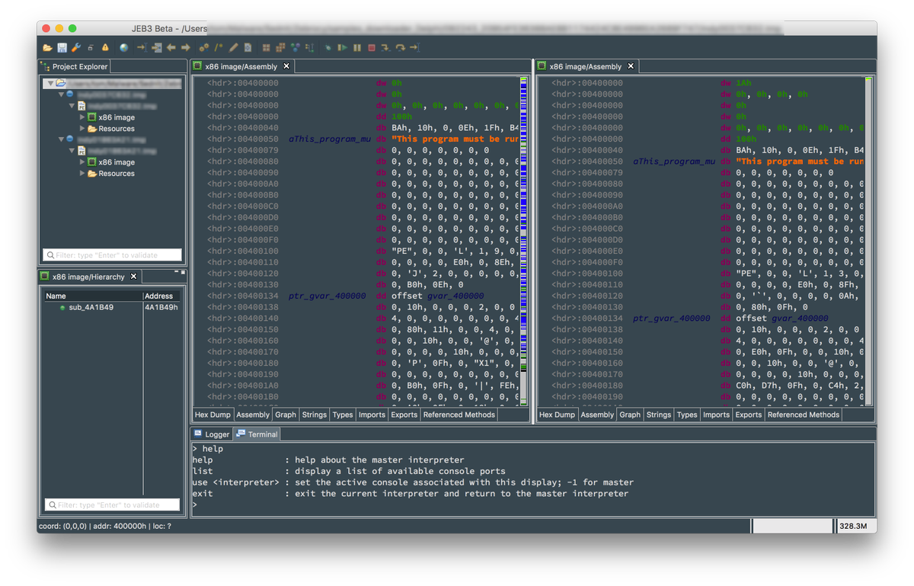Sort by the Name column header

(92, 296)
